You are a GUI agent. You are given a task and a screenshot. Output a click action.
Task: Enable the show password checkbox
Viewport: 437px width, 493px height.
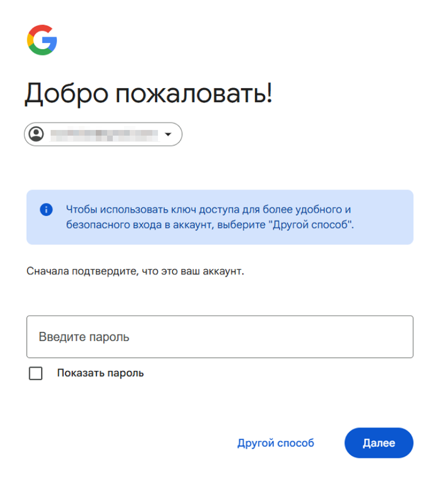click(x=36, y=373)
